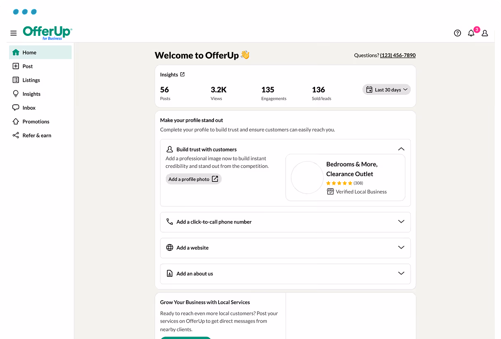
Task: Click the Verified Local Business badge icon
Action: (330, 191)
